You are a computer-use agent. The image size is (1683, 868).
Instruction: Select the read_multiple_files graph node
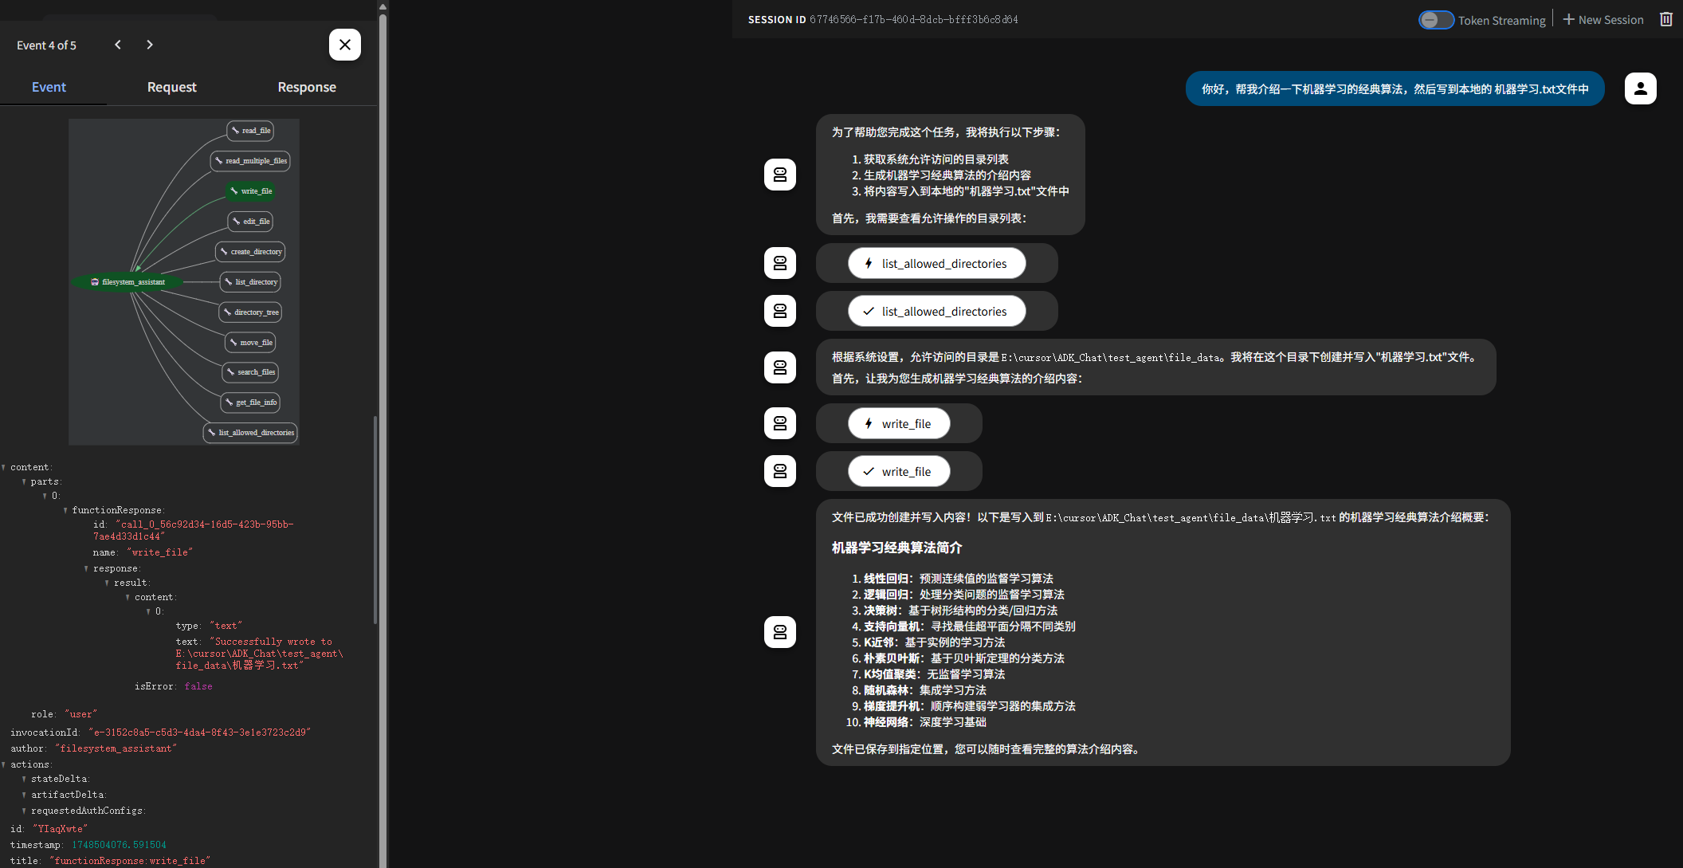click(250, 161)
